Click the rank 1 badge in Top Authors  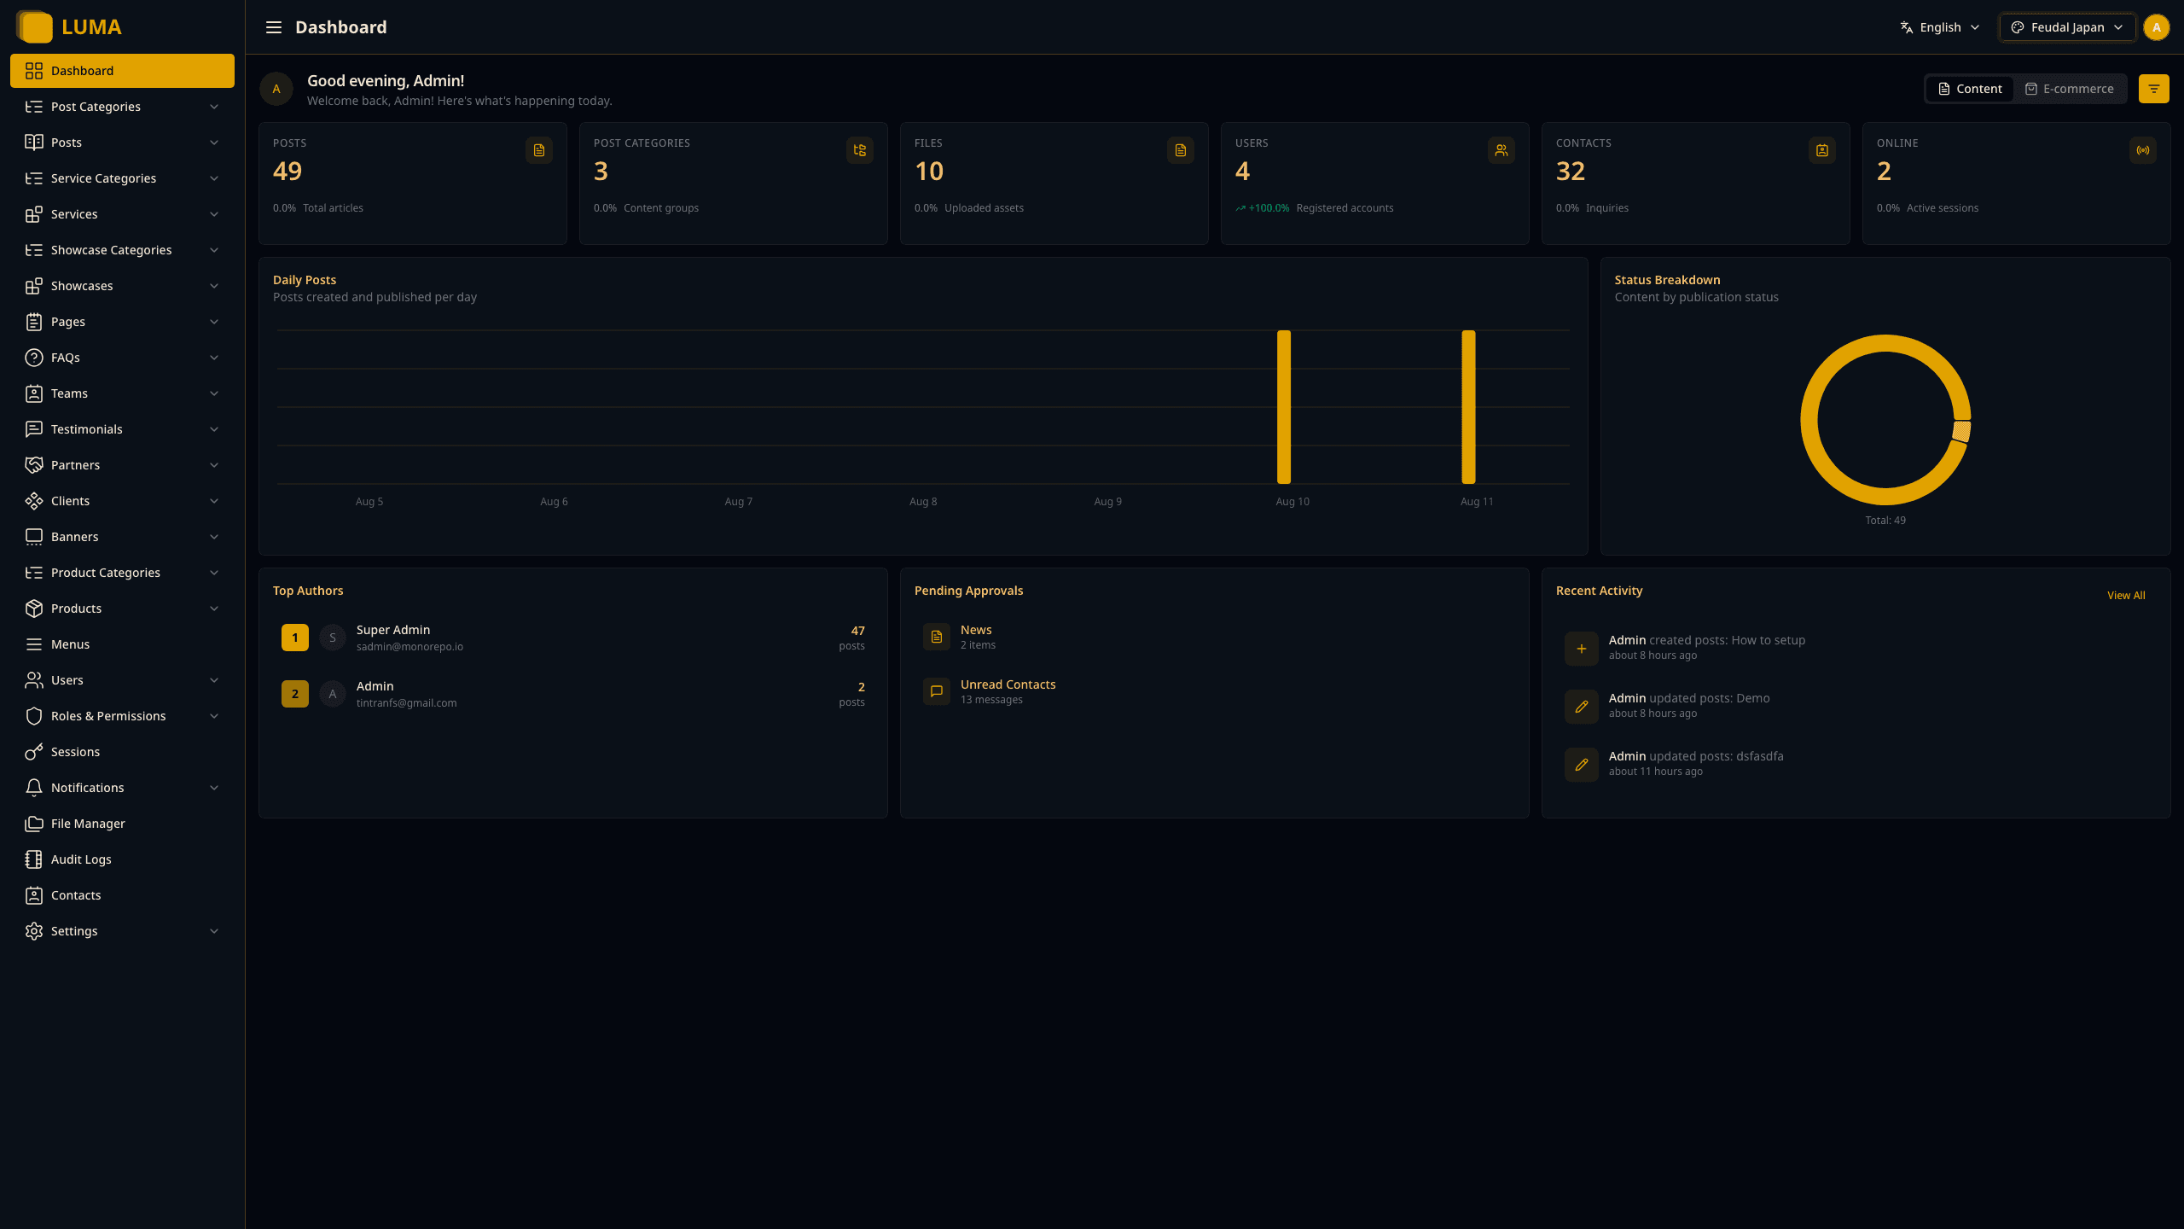tap(295, 638)
